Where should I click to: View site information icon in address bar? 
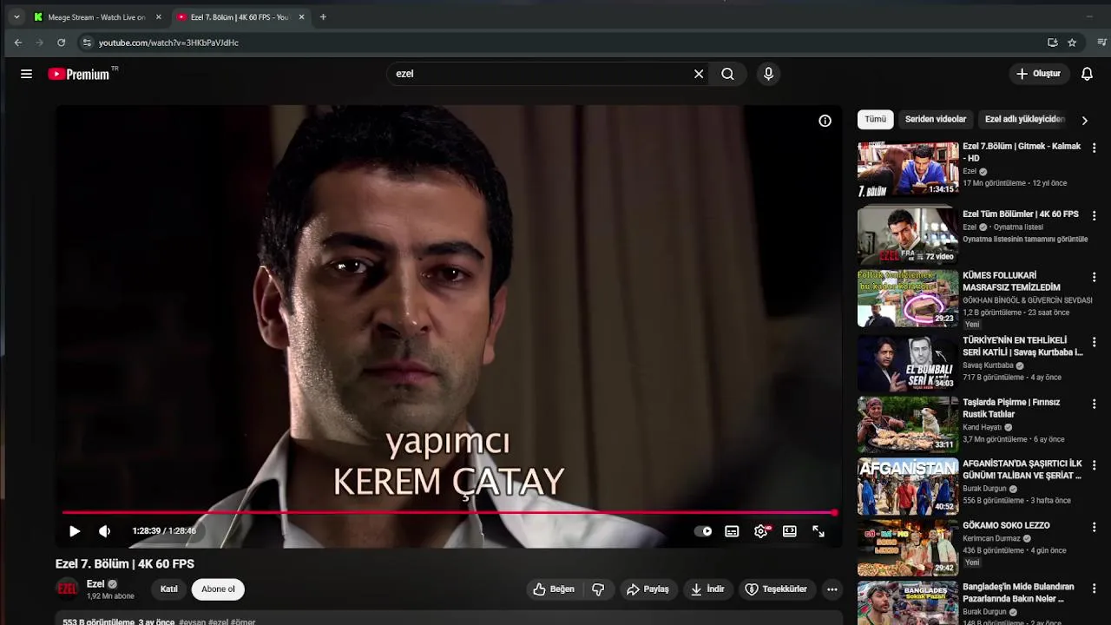[86, 43]
